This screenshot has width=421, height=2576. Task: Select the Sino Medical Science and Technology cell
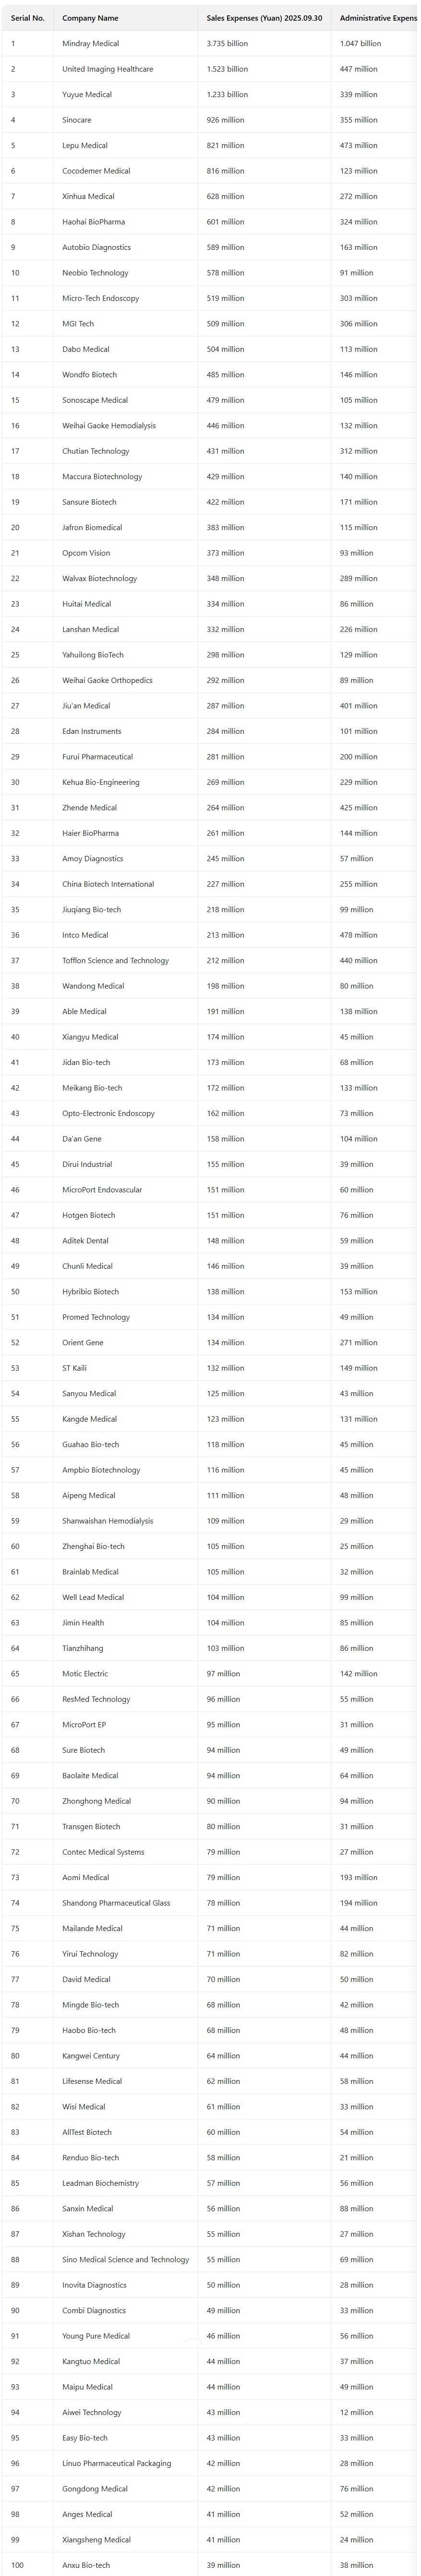(x=126, y=2259)
